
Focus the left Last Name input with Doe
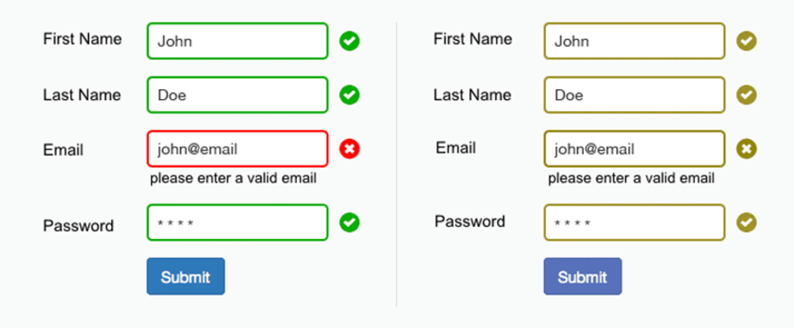pyautogui.click(x=238, y=95)
